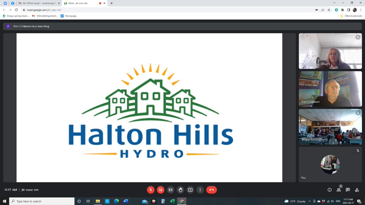
Task: Toggle captions button in Meet
Action: (x=170, y=190)
